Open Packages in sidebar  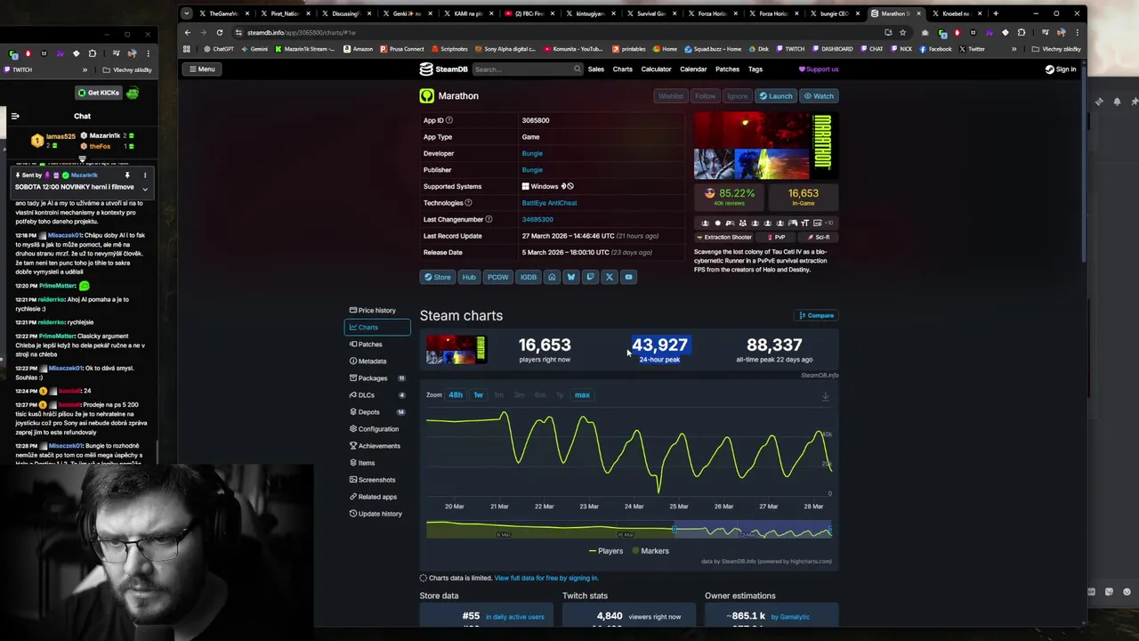click(x=377, y=378)
